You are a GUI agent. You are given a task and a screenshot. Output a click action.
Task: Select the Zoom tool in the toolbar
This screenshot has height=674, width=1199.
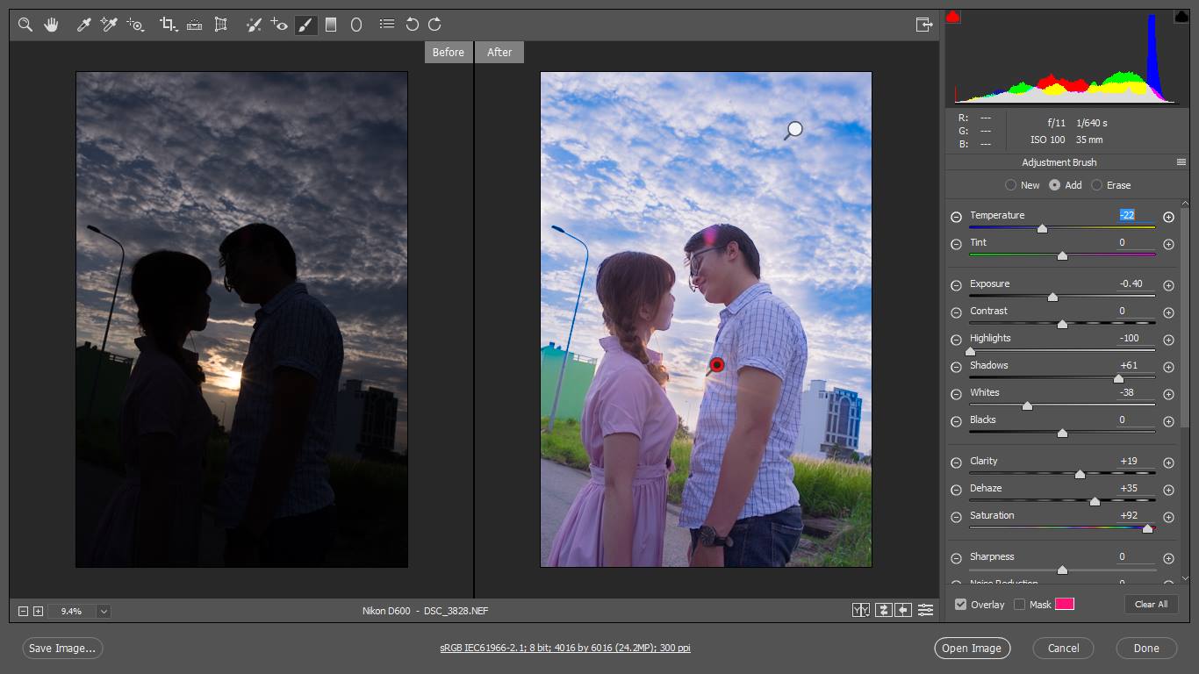(x=25, y=25)
